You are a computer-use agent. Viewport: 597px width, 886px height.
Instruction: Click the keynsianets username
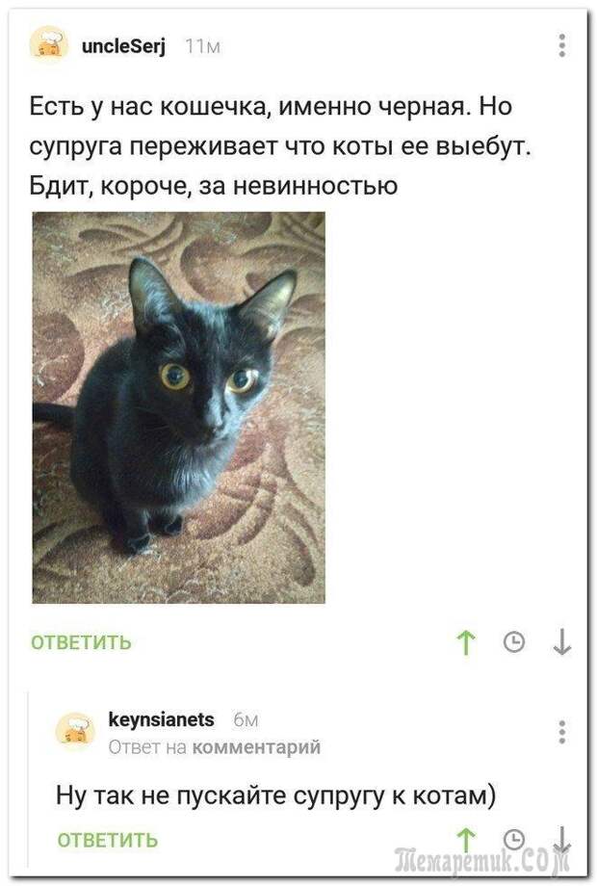[x=161, y=720]
